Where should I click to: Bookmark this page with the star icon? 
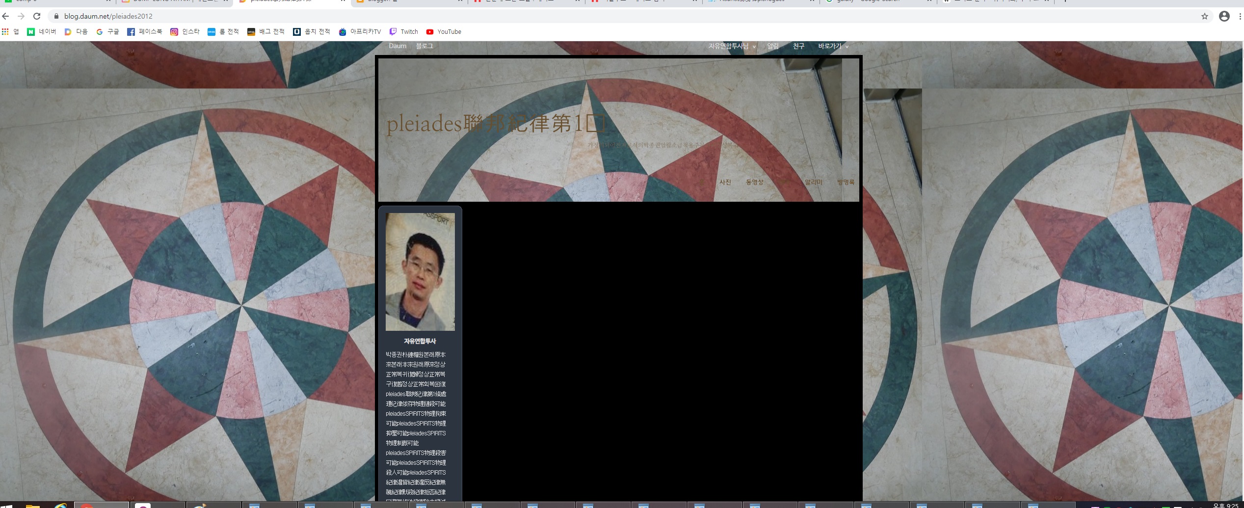[x=1205, y=16]
